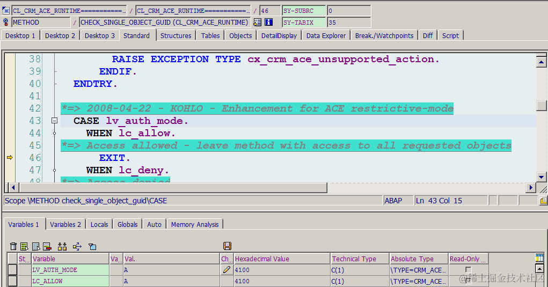The width and height of the screenshot is (548, 287).
Task: Open the Script tab
Action: click(x=450, y=35)
